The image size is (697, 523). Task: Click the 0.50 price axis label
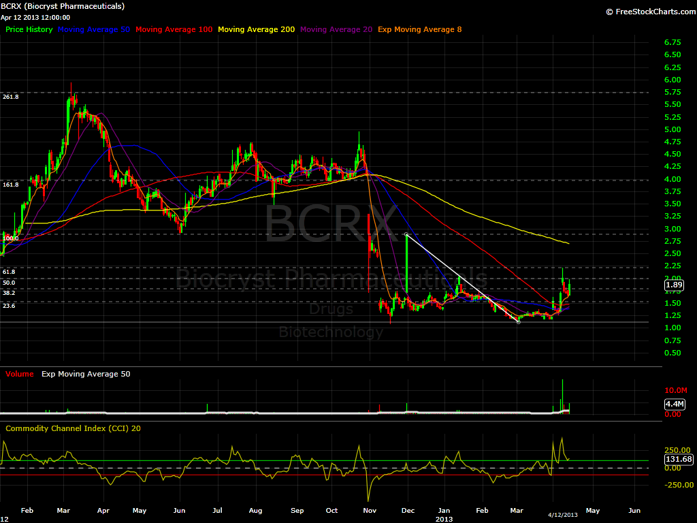[672, 353]
